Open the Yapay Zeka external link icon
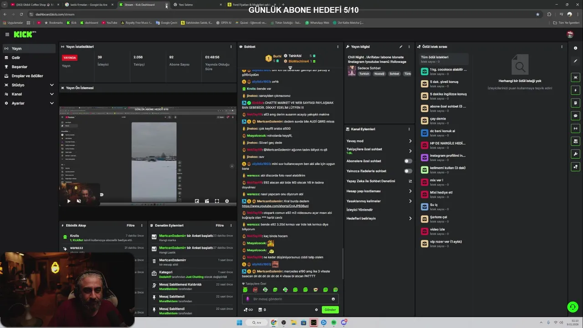Viewport: 583px width, 328px height. 410,181
